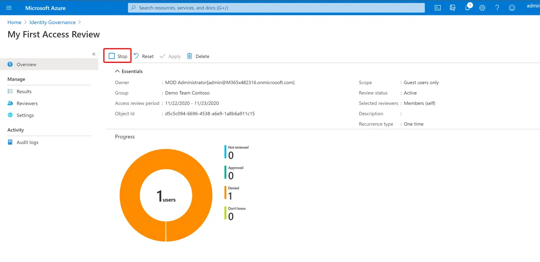Open the admin account menu
This screenshot has height=262, width=540.
(533, 6)
